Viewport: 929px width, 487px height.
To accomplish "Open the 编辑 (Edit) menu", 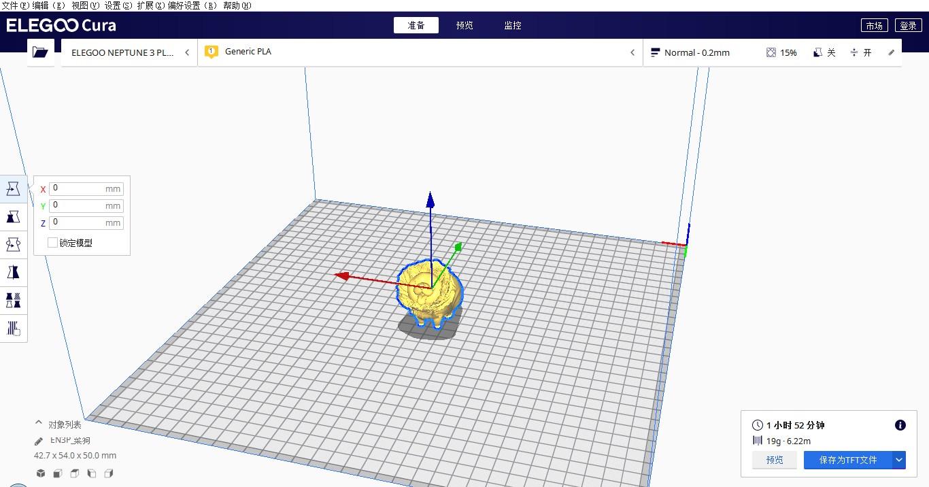I will (x=50, y=5).
